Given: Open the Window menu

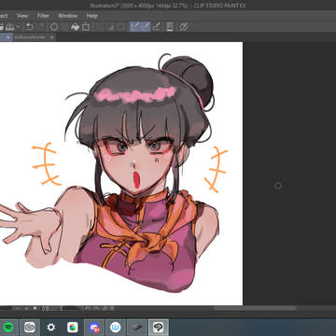Looking at the screenshot, I should tap(67, 16).
